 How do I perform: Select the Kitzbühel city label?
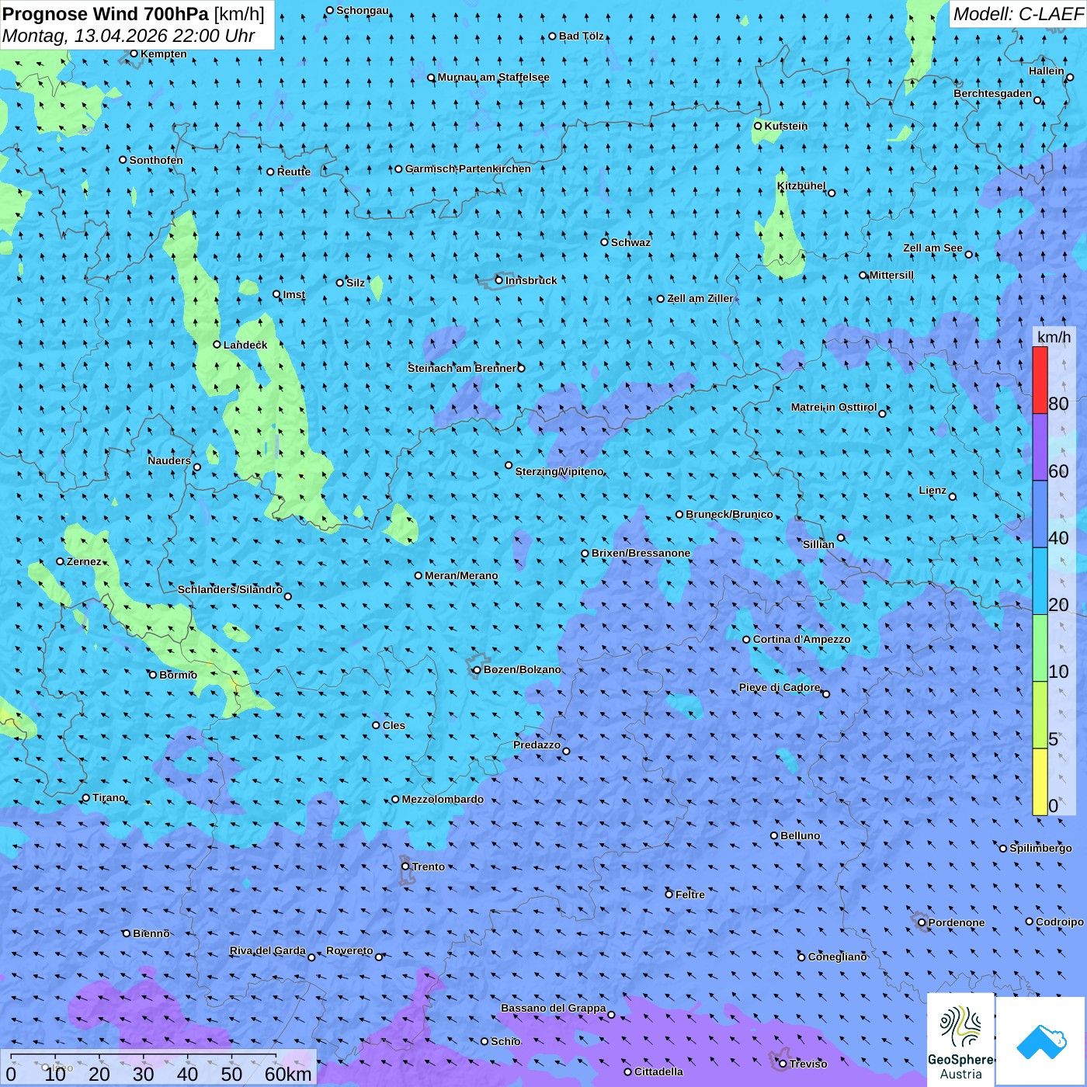click(x=801, y=186)
